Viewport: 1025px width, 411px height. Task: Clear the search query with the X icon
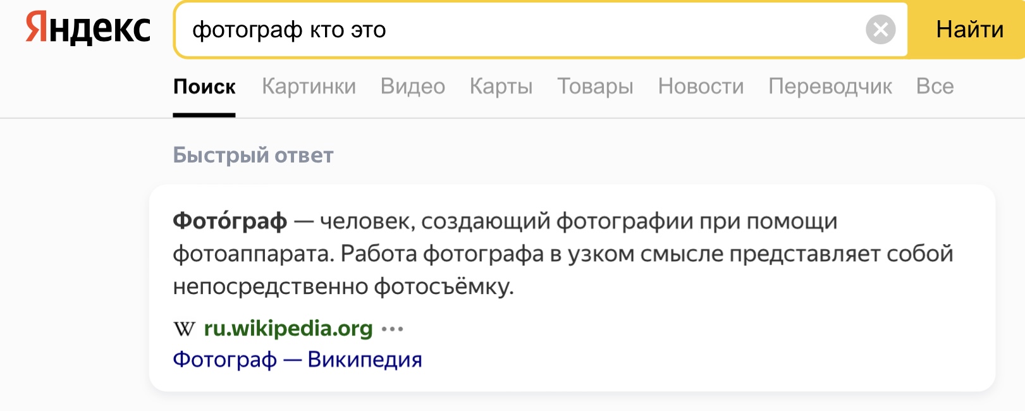pos(880,30)
